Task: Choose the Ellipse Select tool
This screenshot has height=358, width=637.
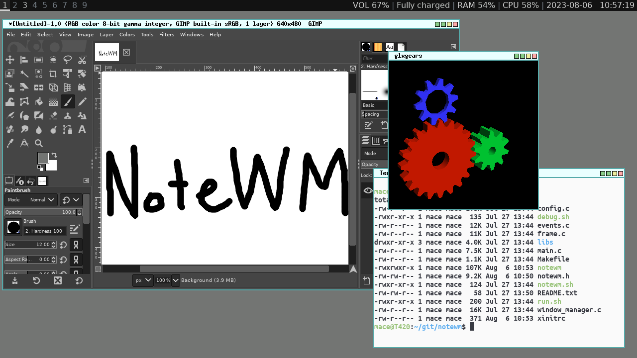Action: click(x=53, y=60)
